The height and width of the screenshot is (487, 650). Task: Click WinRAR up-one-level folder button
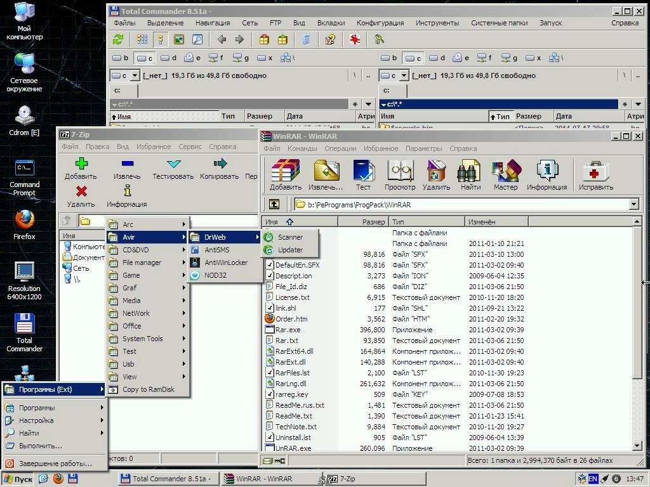274,204
